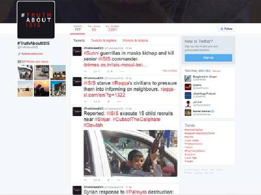Open the second top-row media thumbnail
Image resolution: width=261 pixels, height=195 pixels.
pos(42,73)
